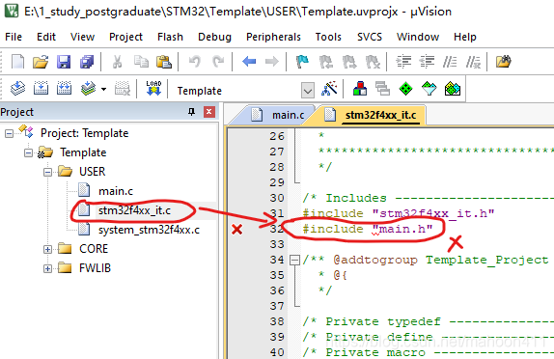This screenshot has height=359, width=554.
Task: Open Pack Installer icon
Action: 453,89
